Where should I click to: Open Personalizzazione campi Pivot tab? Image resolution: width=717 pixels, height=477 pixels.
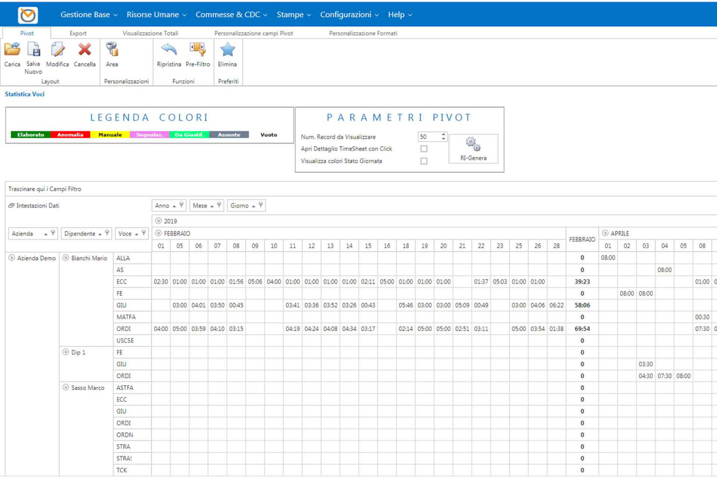253,33
